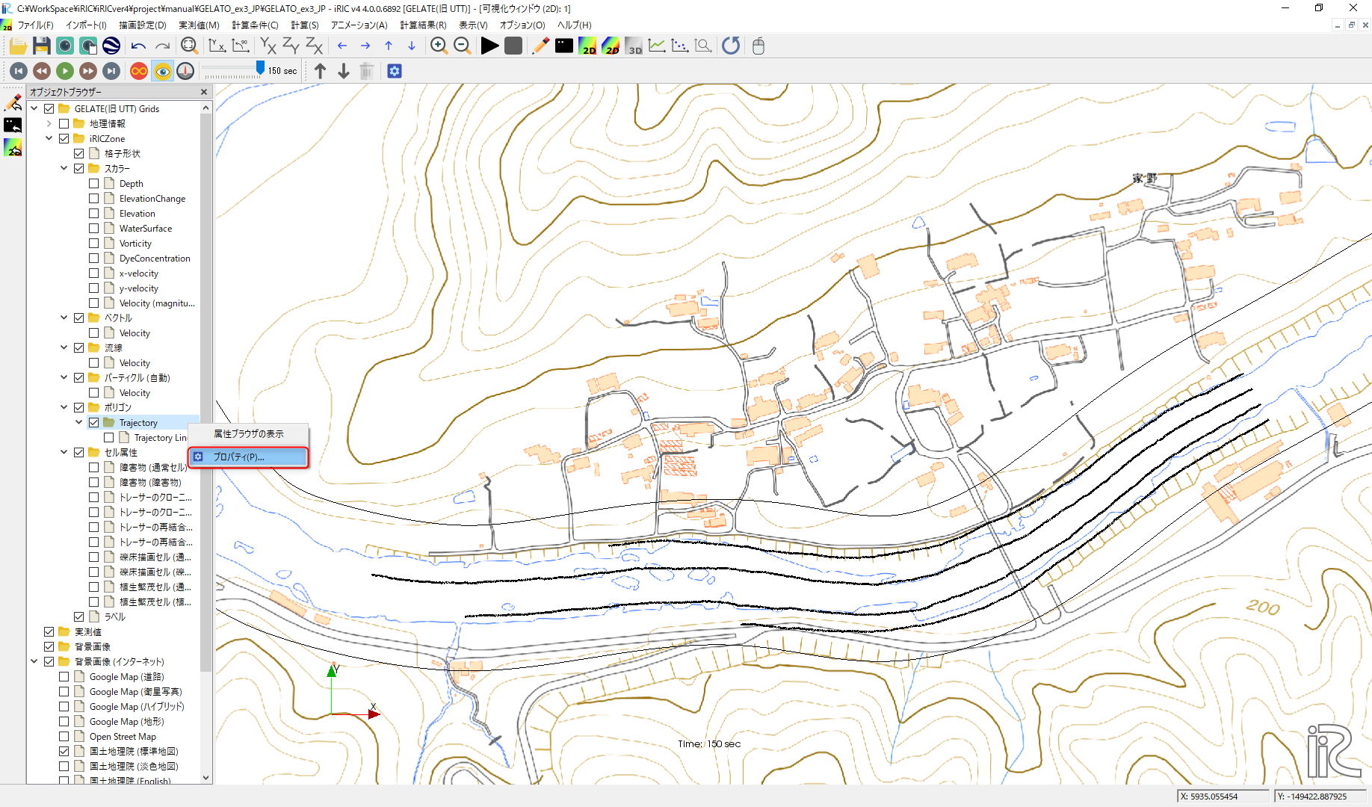
Task: Pan view left with blue arrow
Action: 342,46
